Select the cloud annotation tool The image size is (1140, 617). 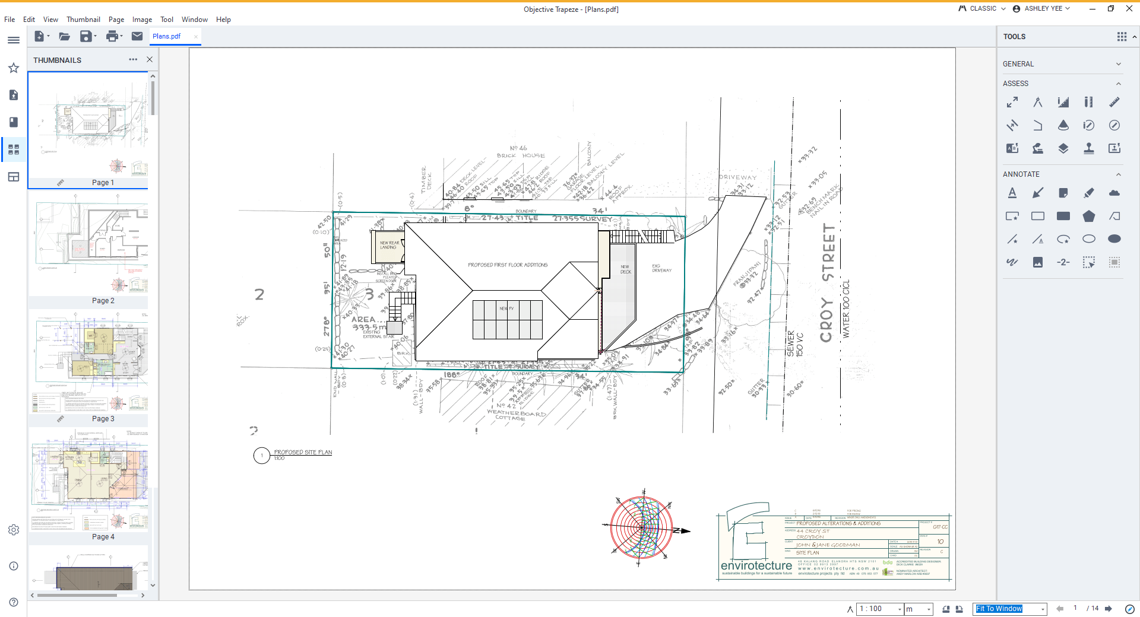1114,193
